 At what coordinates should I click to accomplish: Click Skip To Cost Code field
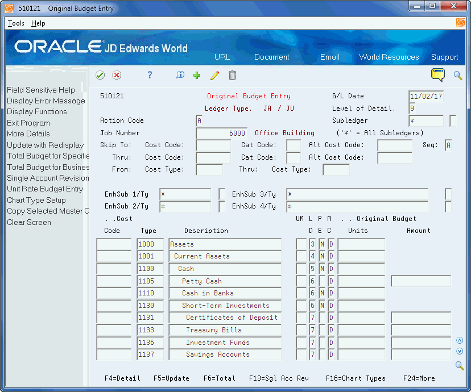coord(213,145)
